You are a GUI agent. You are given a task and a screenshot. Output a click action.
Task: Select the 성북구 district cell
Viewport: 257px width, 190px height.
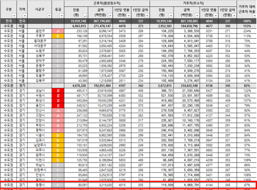(39, 56)
